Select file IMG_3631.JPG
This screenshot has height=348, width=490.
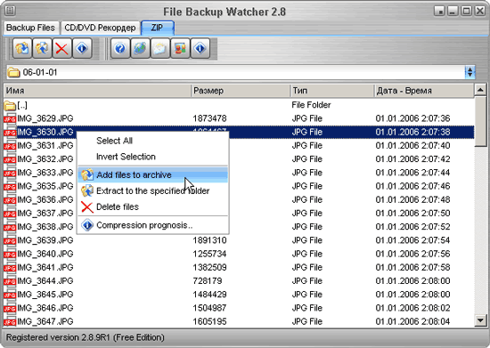point(45,146)
